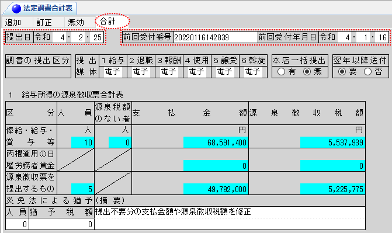392x233 pixels.
Task: Click the 電子 media cell under 5 譲受
Action: 225,72
